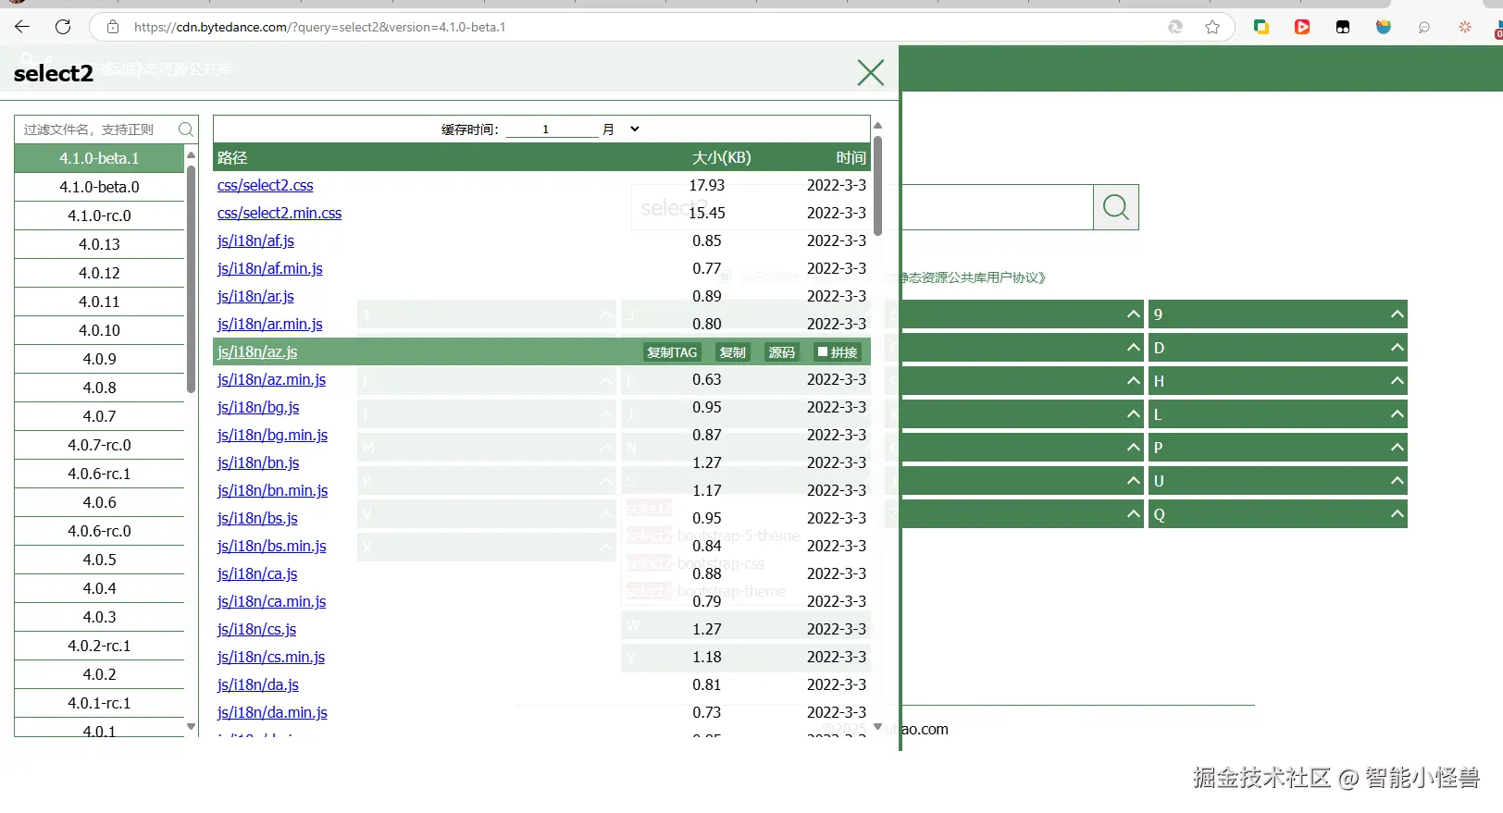Open the red sun-shaped extension icon
Viewport: 1503px width, 813px height.
point(1465,27)
